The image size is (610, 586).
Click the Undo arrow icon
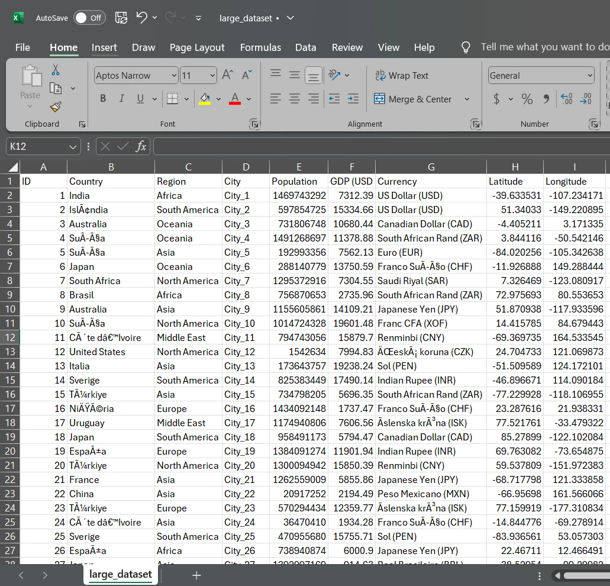pos(141,18)
